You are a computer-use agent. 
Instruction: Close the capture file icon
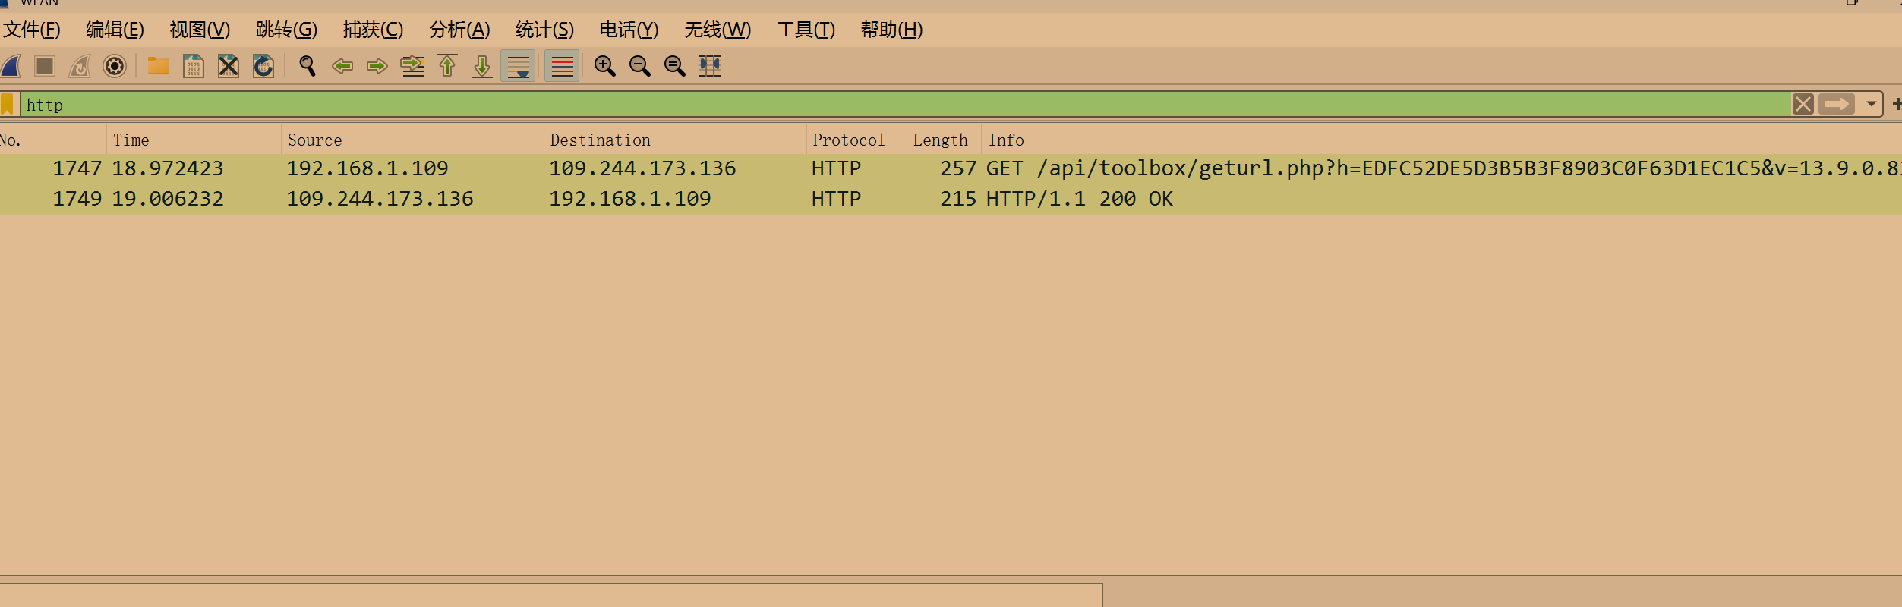coord(229,67)
